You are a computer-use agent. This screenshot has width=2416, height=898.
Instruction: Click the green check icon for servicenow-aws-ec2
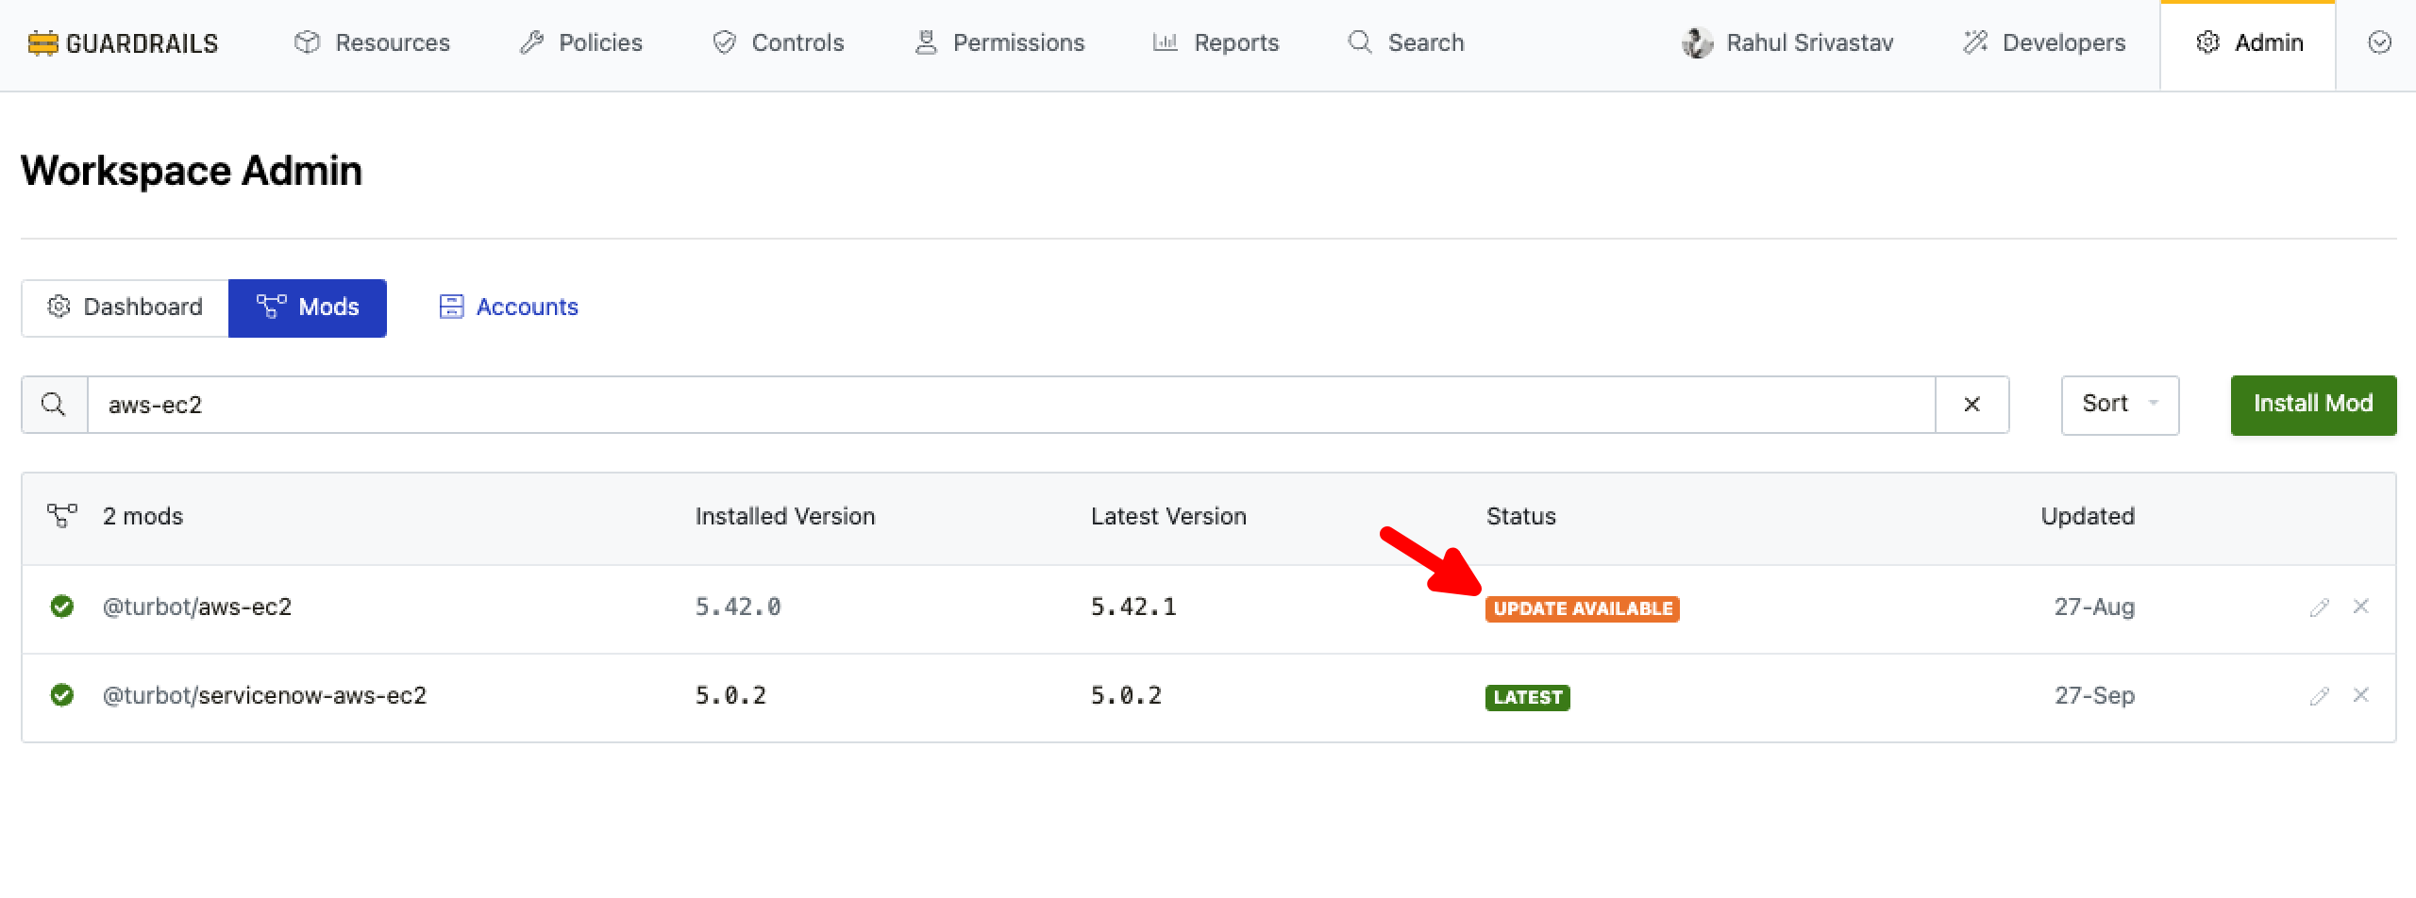tap(62, 695)
